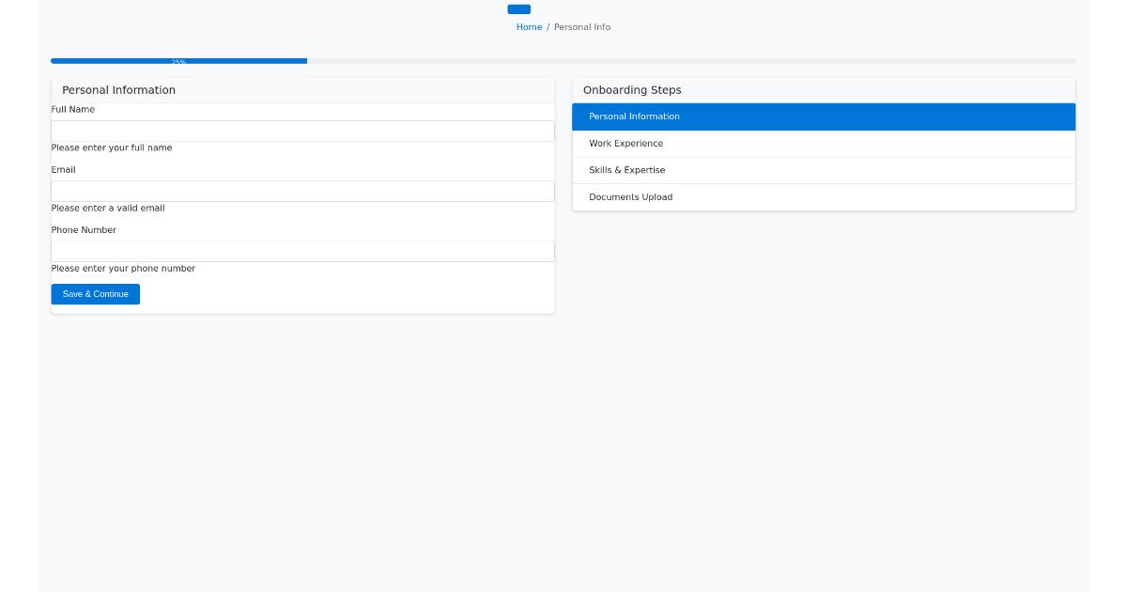Click inside the Email input field

[x=302, y=191]
